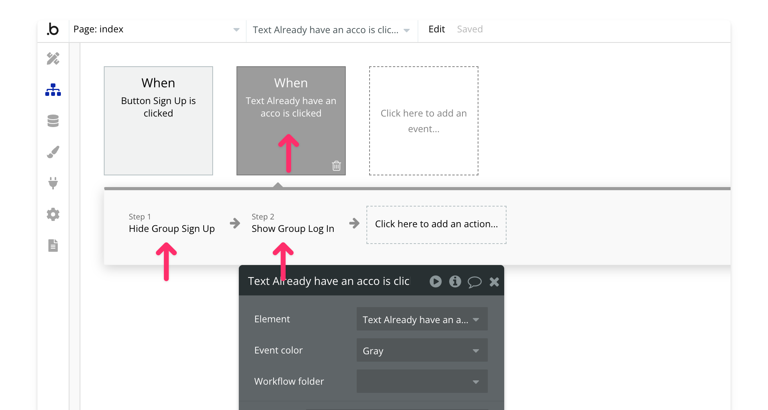Open comments via speech bubble icon
Screen dimensions: 768x410
(475, 282)
